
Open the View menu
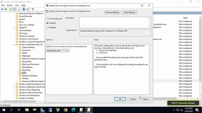[x=17, y=5]
